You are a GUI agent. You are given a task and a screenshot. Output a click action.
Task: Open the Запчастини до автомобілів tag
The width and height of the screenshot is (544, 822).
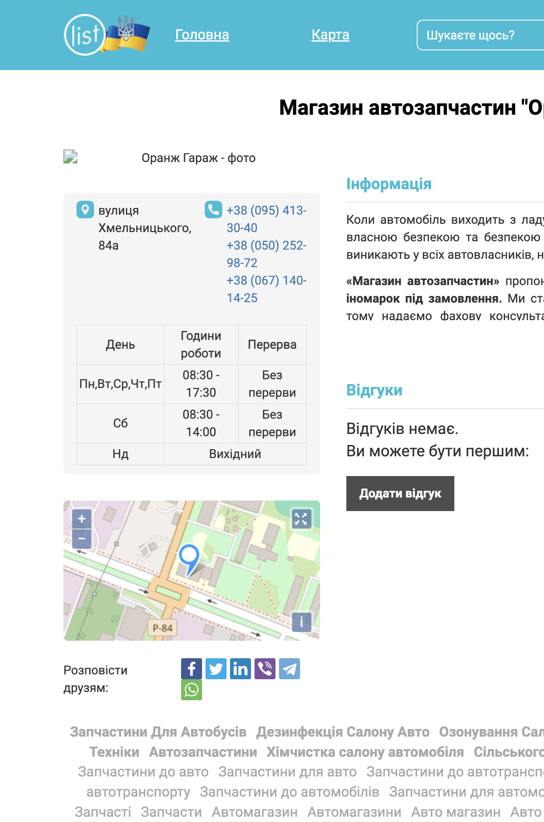[x=289, y=792]
